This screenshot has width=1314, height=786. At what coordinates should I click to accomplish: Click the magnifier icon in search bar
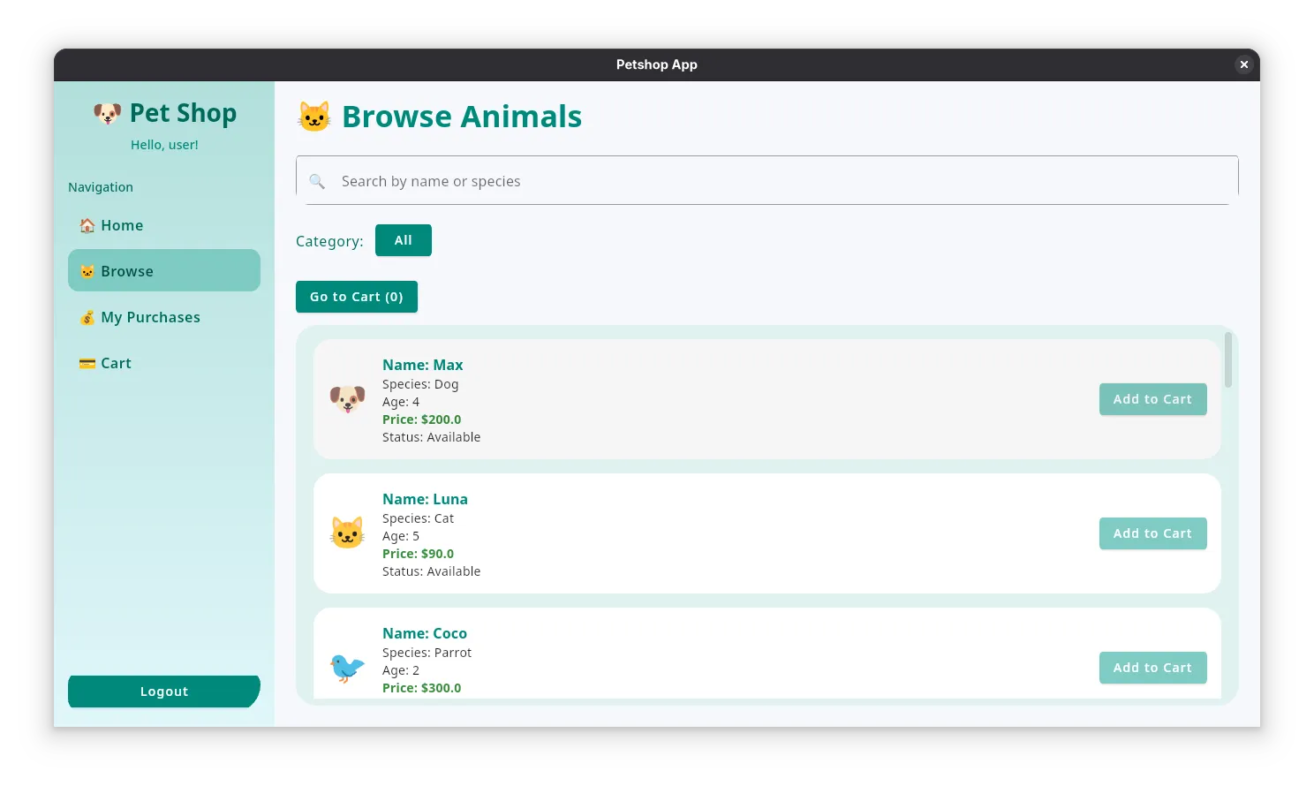coord(317,181)
